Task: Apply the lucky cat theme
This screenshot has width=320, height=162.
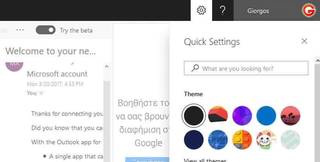Action: pyautogui.click(x=266, y=139)
